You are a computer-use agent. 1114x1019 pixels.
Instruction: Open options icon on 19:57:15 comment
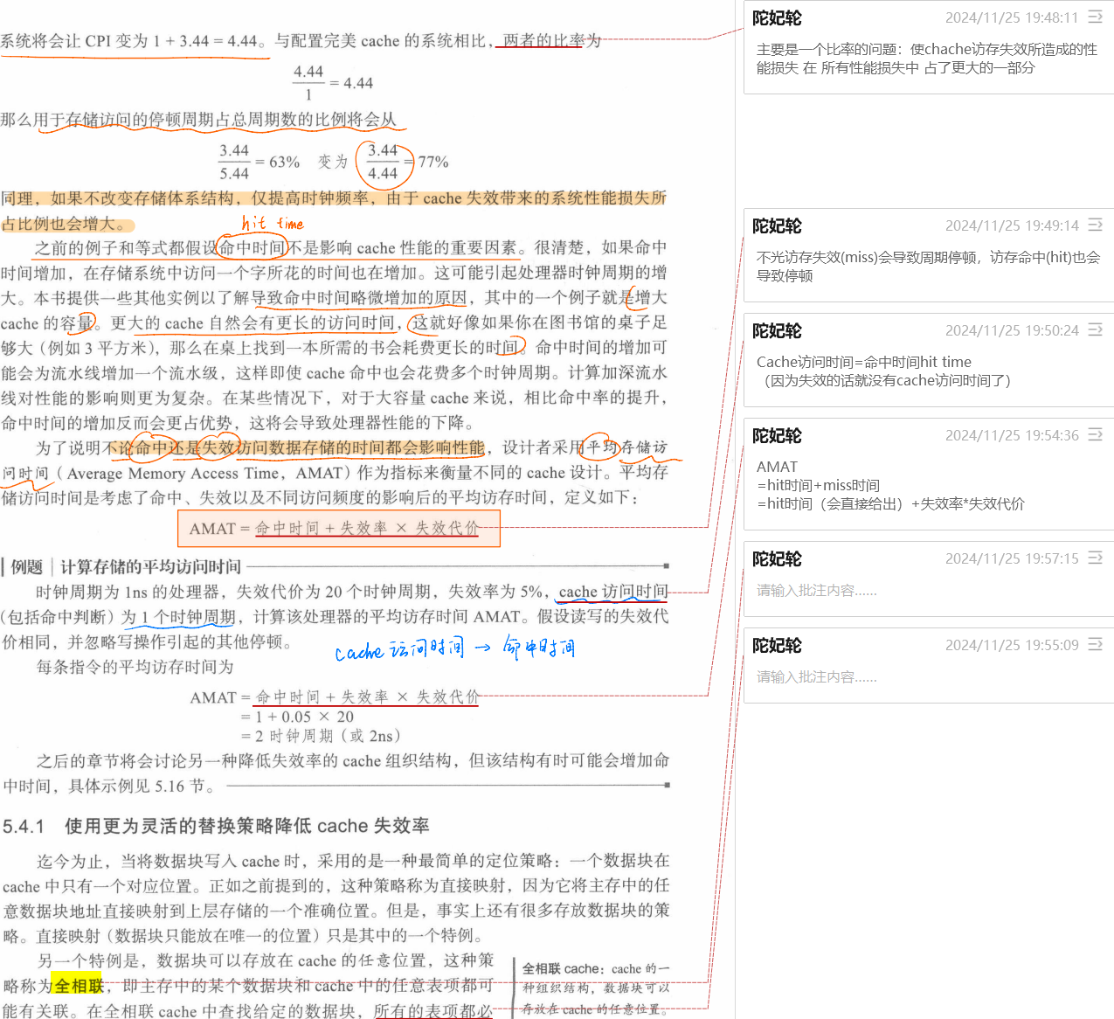coord(1095,558)
